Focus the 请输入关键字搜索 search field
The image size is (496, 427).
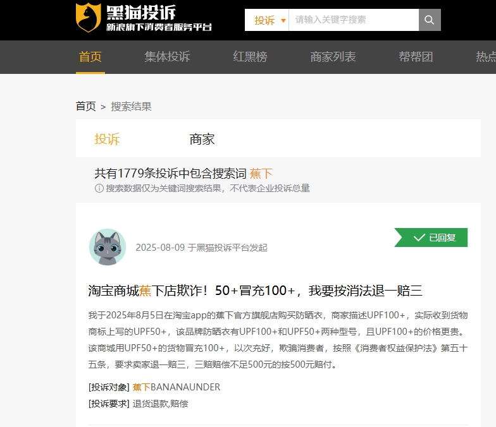tap(354, 20)
